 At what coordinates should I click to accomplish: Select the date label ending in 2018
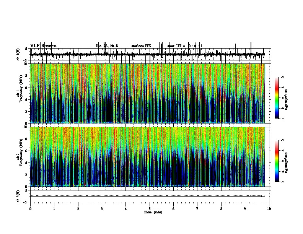pyautogui.click(x=107, y=46)
